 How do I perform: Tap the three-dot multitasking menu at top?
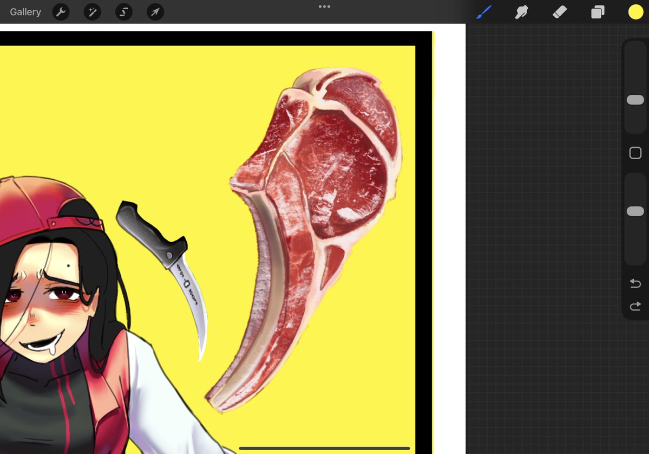click(325, 7)
